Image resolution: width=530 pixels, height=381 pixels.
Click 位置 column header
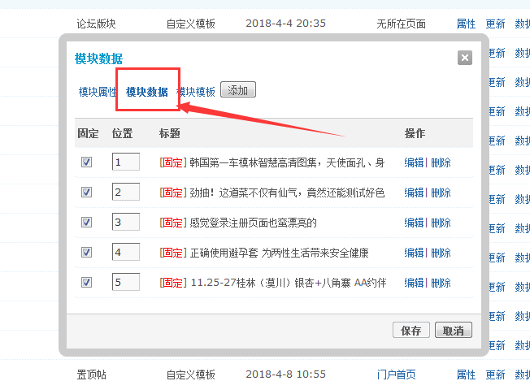click(x=122, y=133)
